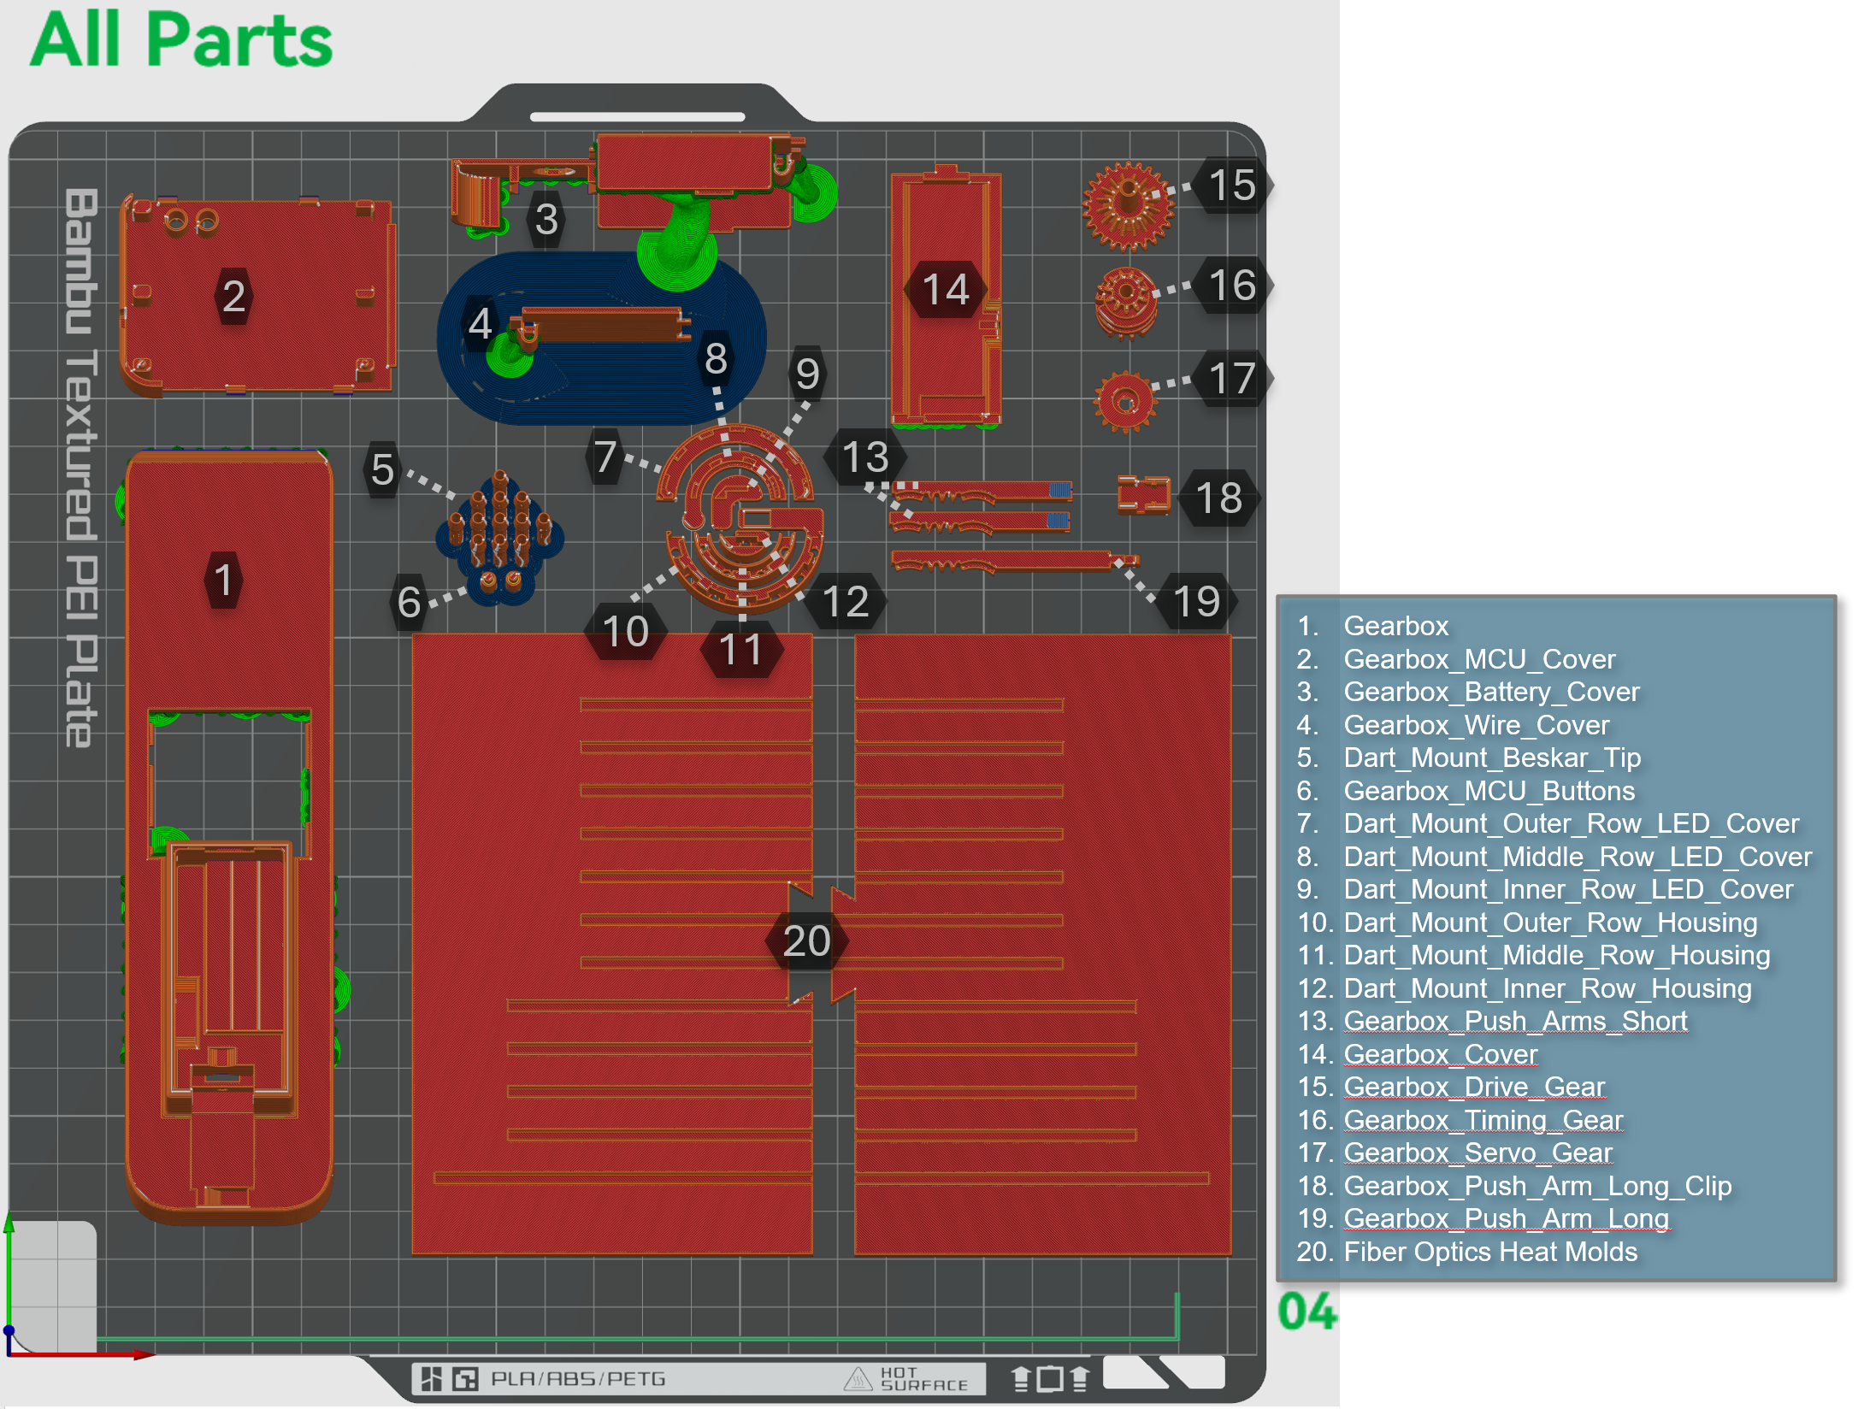The height and width of the screenshot is (1409, 1858).
Task: Click the number 5 hexagon marker
Action: [x=382, y=469]
